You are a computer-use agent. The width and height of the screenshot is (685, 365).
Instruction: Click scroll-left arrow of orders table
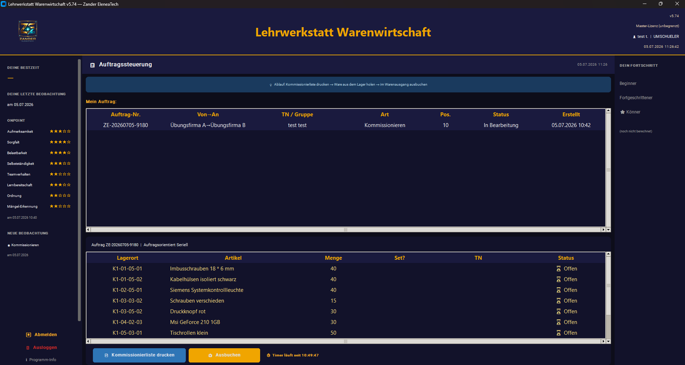coord(89,230)
